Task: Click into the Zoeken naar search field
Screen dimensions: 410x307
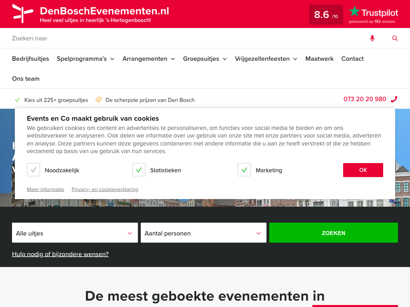Action: [x=180, y=38]
